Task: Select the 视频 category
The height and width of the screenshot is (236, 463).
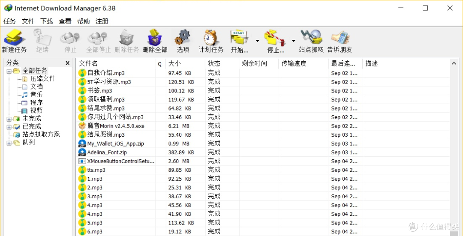Action: (x=36, y=111)
